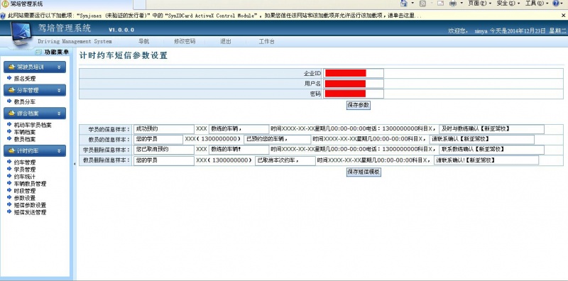The width and height of the screenshot is (568, 281).
Task: Collapse the 分车管理 menu section
Action: 59,91
